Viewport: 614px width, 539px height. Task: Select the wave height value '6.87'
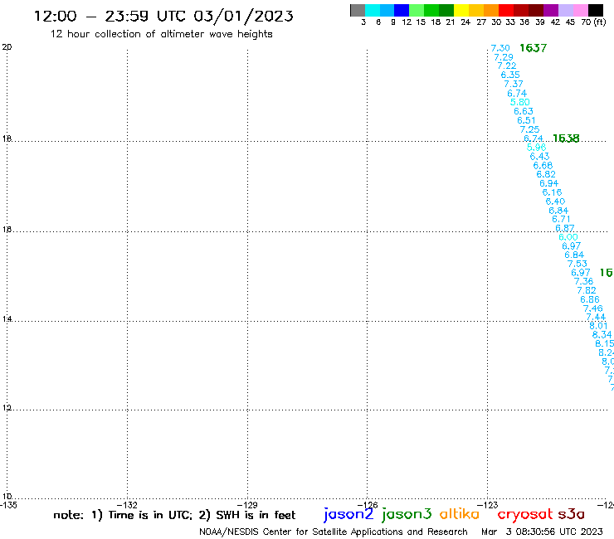(565, 228)
